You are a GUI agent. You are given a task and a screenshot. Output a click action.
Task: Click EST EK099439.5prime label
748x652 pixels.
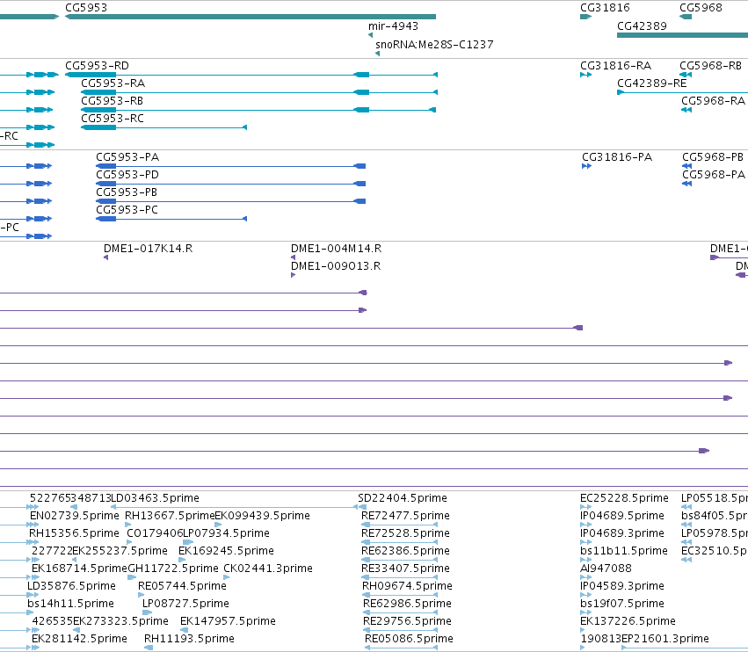pos(263,516)
